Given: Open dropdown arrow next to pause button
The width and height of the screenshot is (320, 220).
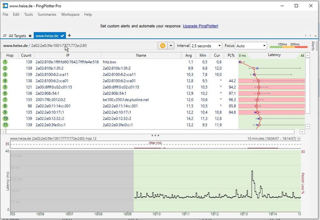Looking at the screenshot, I should [x=171, y=46].
